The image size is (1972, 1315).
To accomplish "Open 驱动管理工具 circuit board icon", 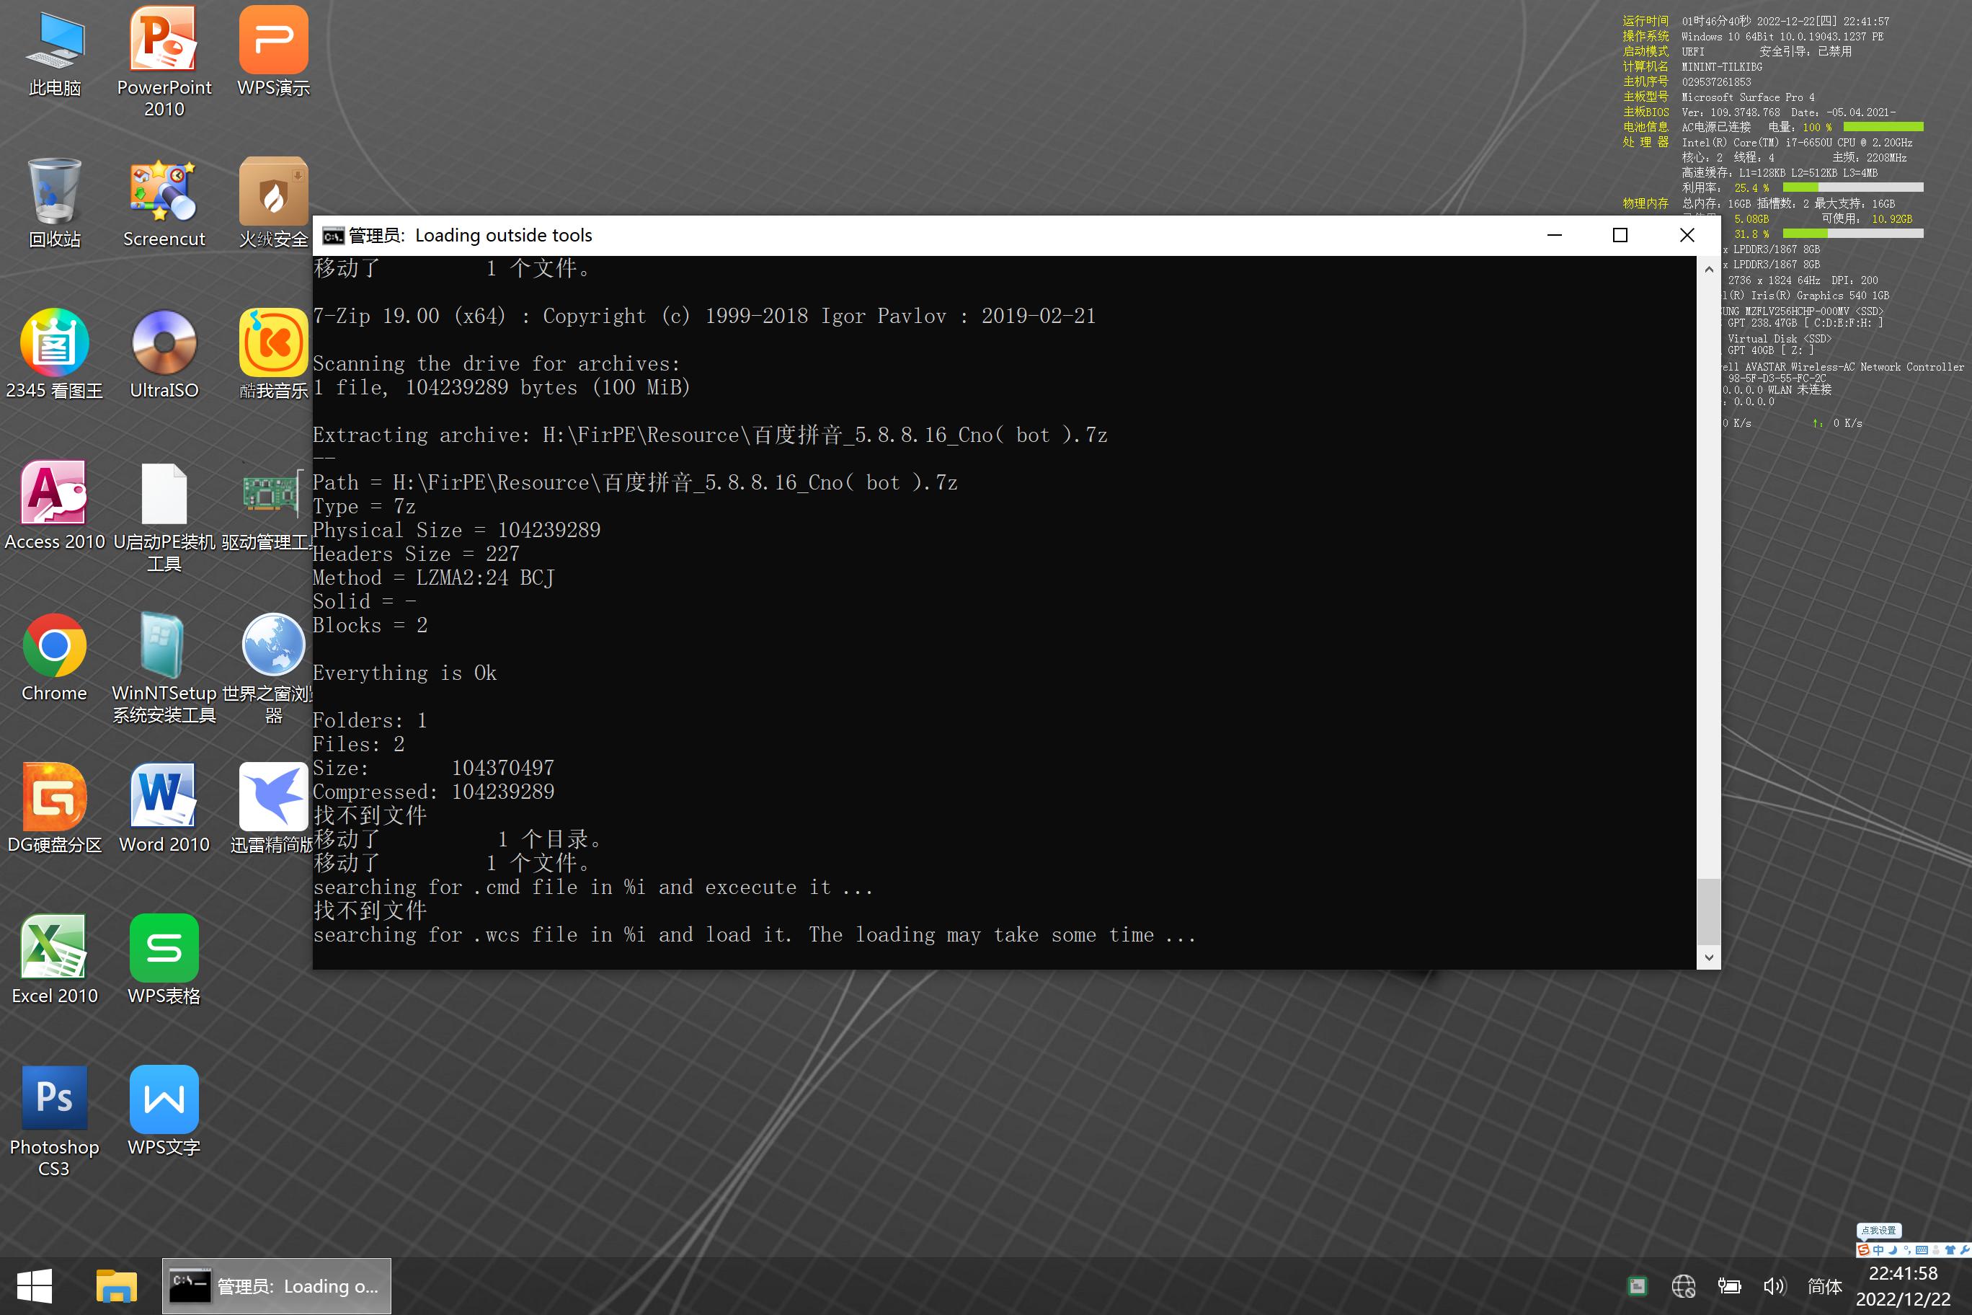I will click(x=268, y=505).
